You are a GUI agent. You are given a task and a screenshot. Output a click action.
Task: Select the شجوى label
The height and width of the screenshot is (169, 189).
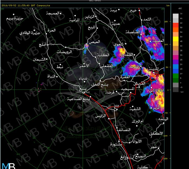[118, 44]
